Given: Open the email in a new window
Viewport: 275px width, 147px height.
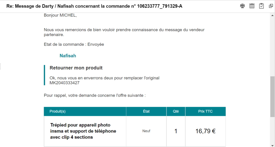Looking at the screenshot, I should click(x=271, y=6).
